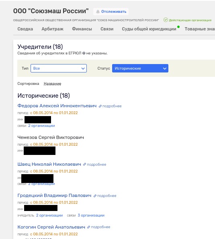Click Швец's period dates
The height and width of the screenshot is (239, 215).
point(54,171)
